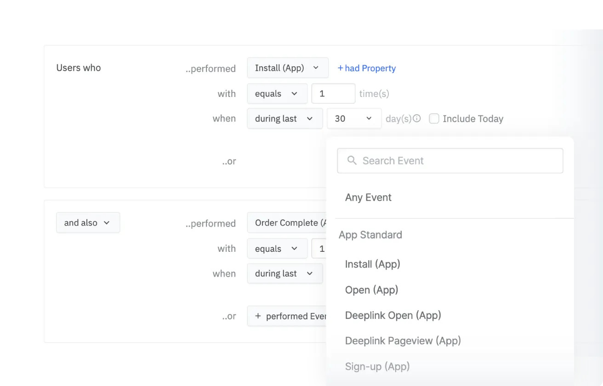This screenshot has height=386, width=603.
Task: Click the chevron on the first equals dropdown
Action: coord(295,93)
